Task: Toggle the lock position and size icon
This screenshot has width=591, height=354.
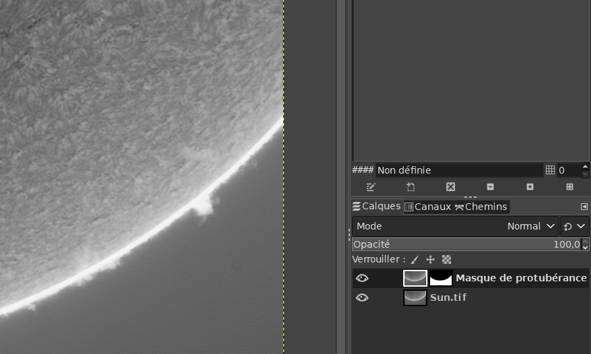Action: coord(430,259)
